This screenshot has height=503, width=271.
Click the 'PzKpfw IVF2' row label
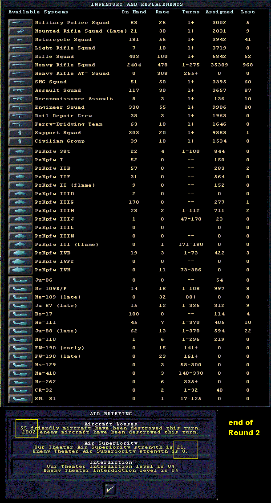(x=54, y=262)
